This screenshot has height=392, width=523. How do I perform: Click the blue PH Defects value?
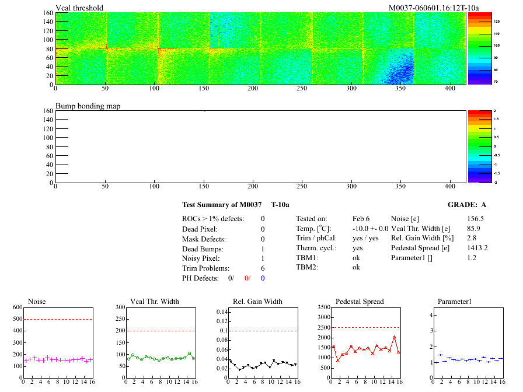pos(263,278)
